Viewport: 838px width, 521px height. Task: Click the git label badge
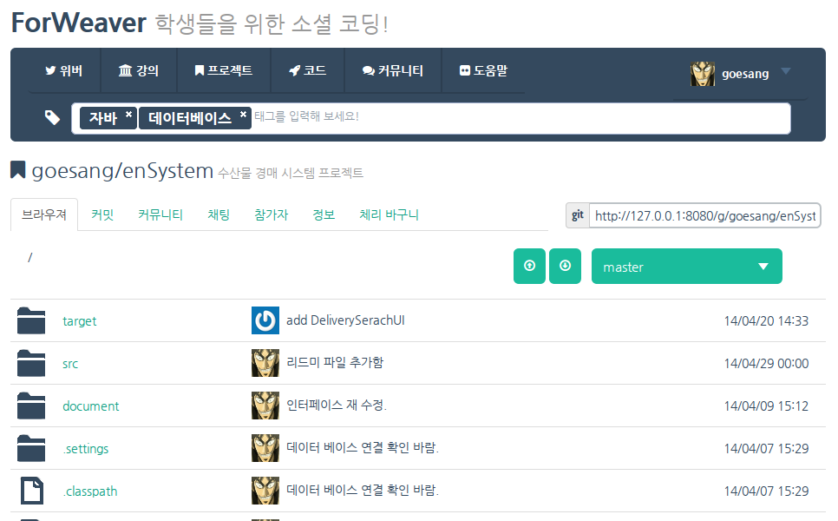point(578,215)
